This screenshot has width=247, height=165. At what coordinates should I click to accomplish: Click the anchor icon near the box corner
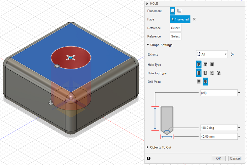point(51,102)
